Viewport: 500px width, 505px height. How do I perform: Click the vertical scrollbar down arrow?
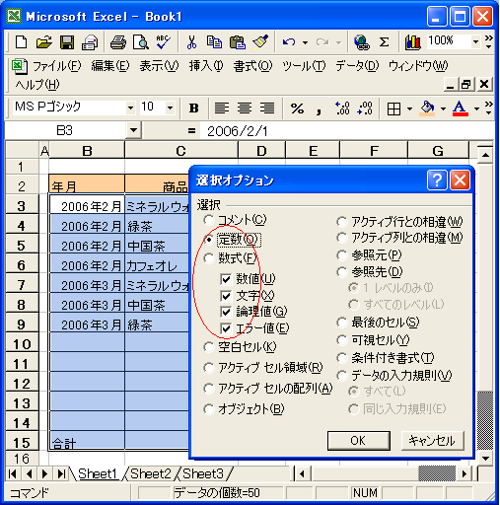(x=485, y=458)
